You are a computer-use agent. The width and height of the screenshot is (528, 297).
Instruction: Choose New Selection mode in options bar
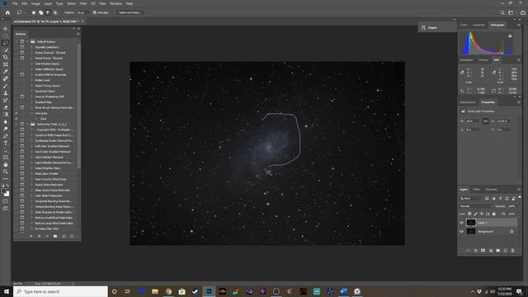(34, 12)
